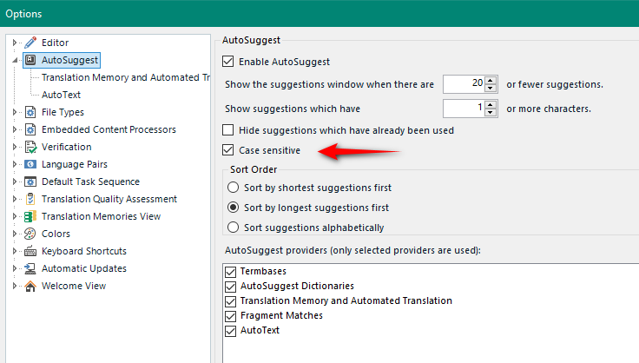The height and width of the screenshot is (363, 639).
Task: Select the Editor tree item
Action: pyautogui.click(x=55, y=43)
